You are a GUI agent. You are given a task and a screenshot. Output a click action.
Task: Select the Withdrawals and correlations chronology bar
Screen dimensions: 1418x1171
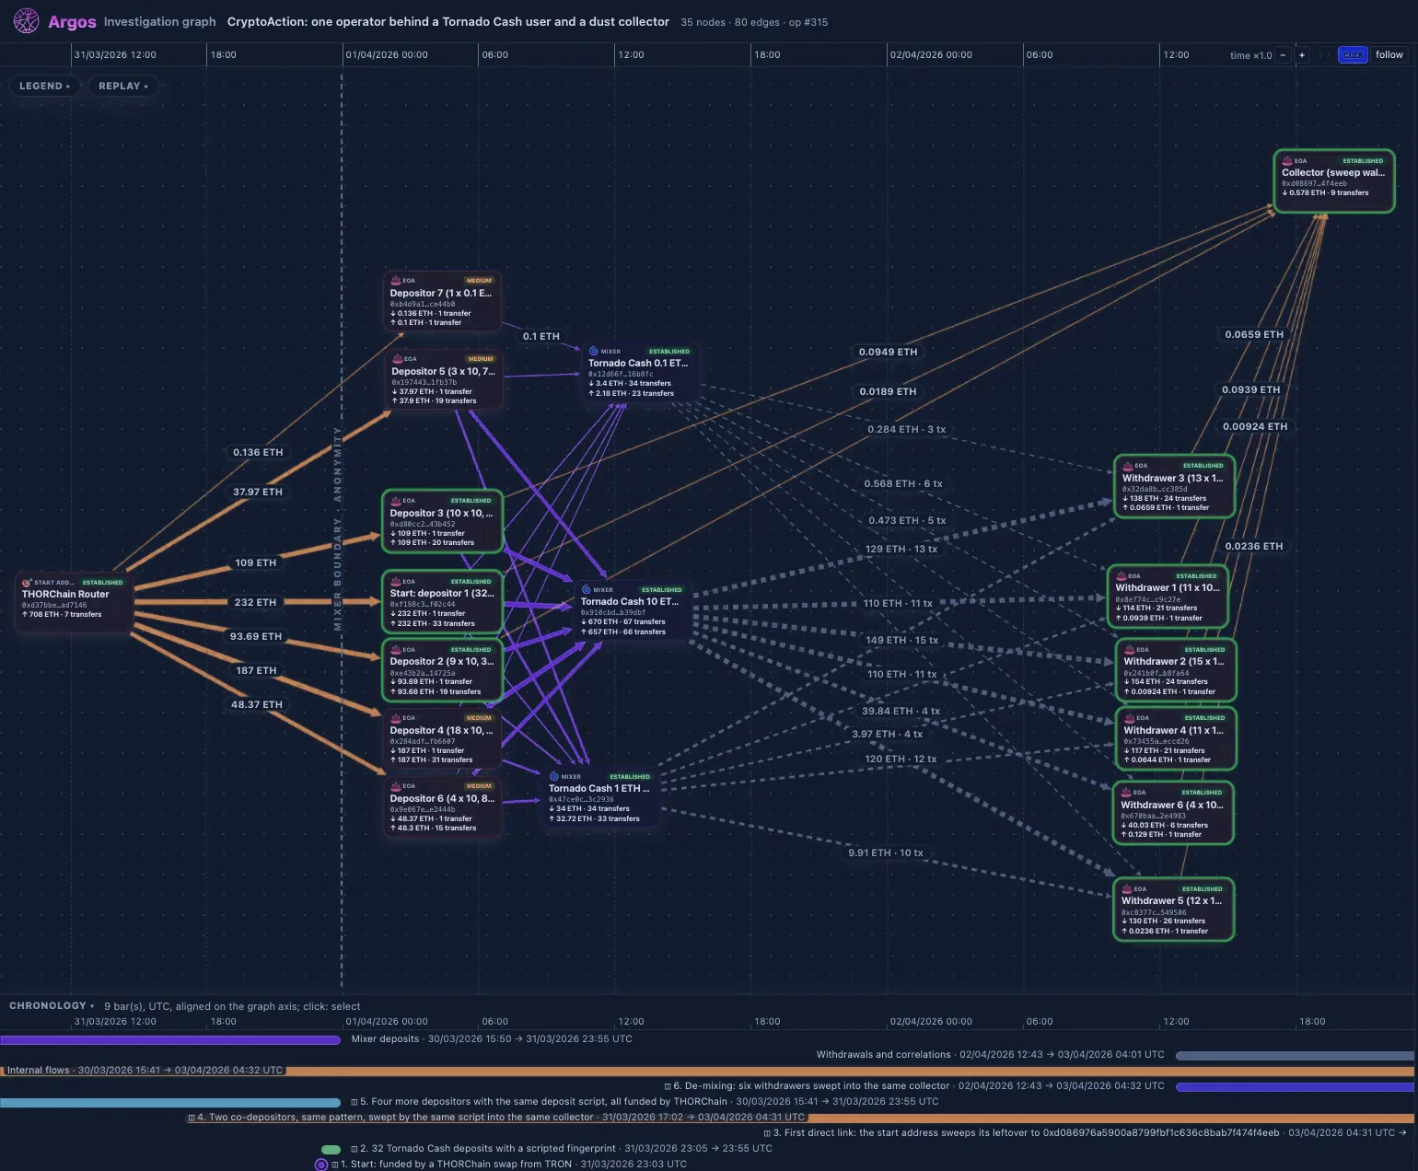point(1296,1056)
